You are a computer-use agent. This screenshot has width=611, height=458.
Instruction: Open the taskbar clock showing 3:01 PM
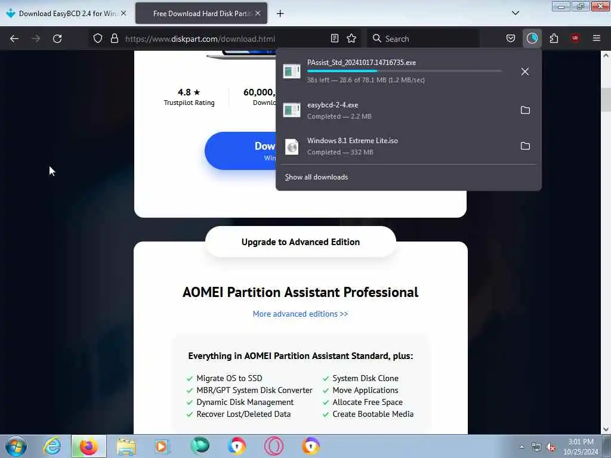click(x=581, y=447)
